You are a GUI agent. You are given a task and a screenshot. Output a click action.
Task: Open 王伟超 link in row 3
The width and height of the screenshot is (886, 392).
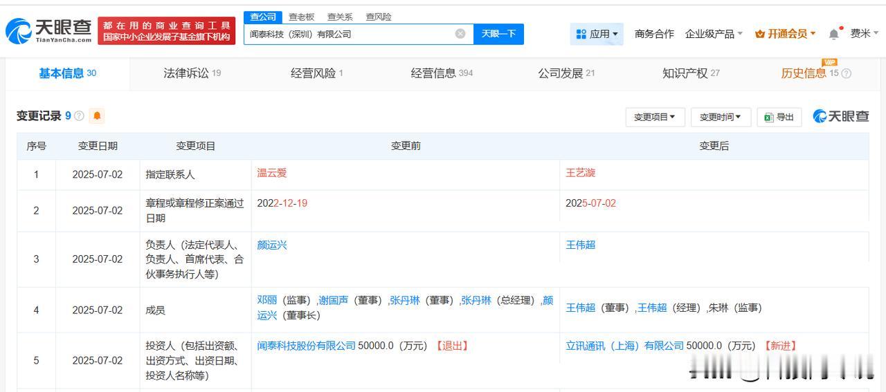point(581,245)
